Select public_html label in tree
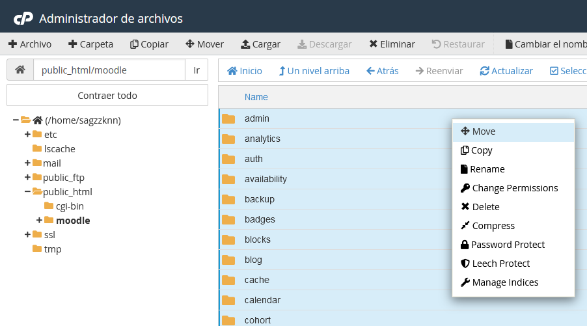587x326 pixels. pyautogui.click(x=68, y=192)
